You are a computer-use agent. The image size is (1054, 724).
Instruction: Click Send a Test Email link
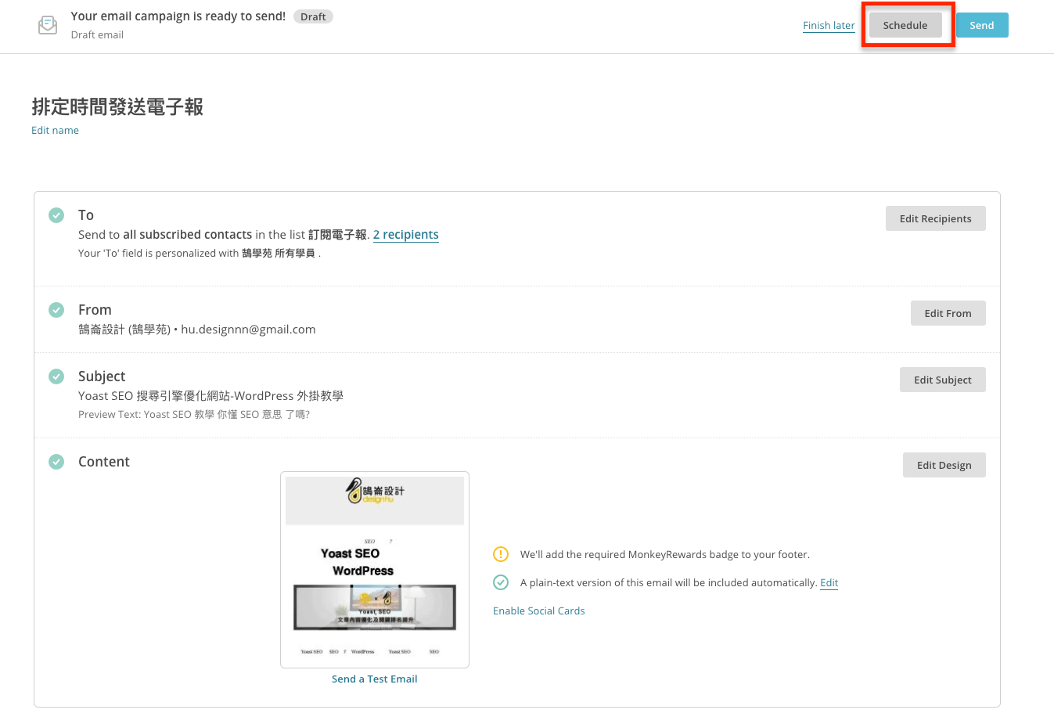tap(374, 679)
